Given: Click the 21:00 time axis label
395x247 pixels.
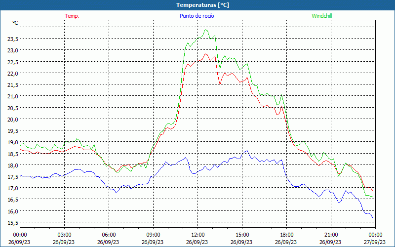Looking at the screenshot, I should (x=331, y=235).
